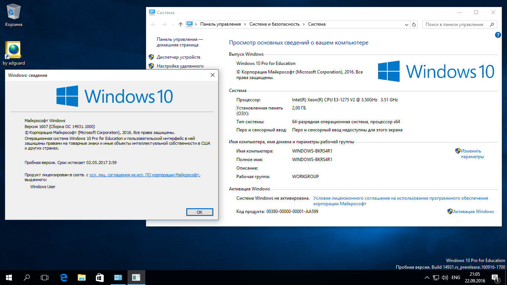Open File Explorer from the taskbar

[82, 277]
